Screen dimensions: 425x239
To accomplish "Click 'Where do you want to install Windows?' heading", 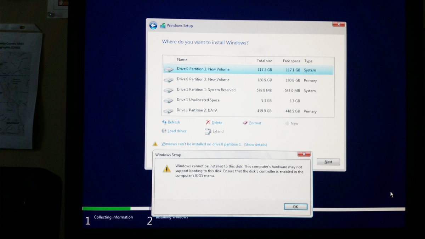I will click(205, 42).
